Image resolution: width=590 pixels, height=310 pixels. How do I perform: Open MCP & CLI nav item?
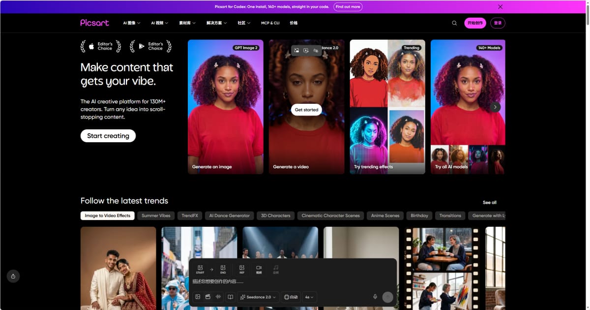(270, 23)
